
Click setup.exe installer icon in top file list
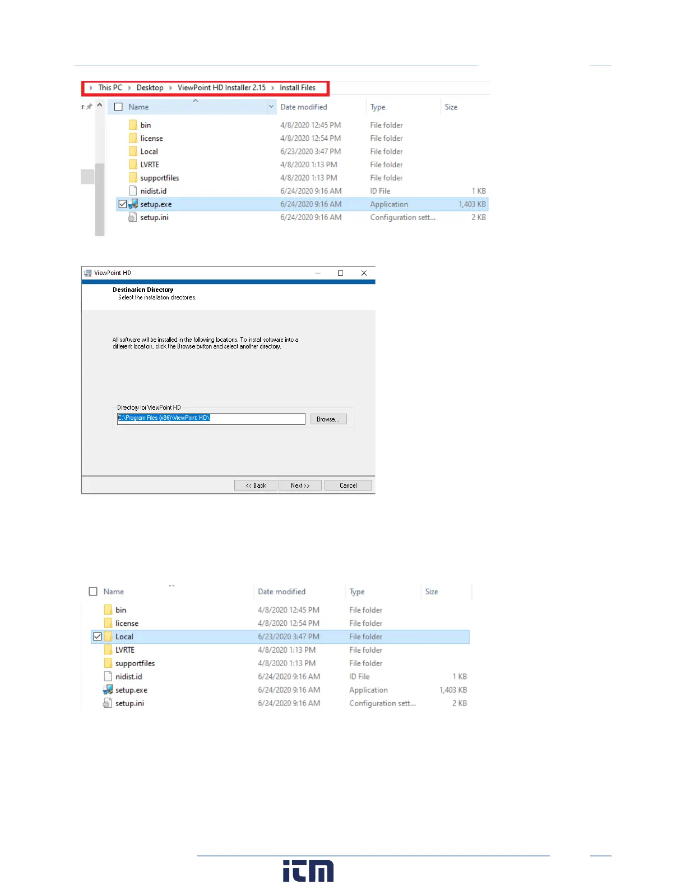point(133,204)
